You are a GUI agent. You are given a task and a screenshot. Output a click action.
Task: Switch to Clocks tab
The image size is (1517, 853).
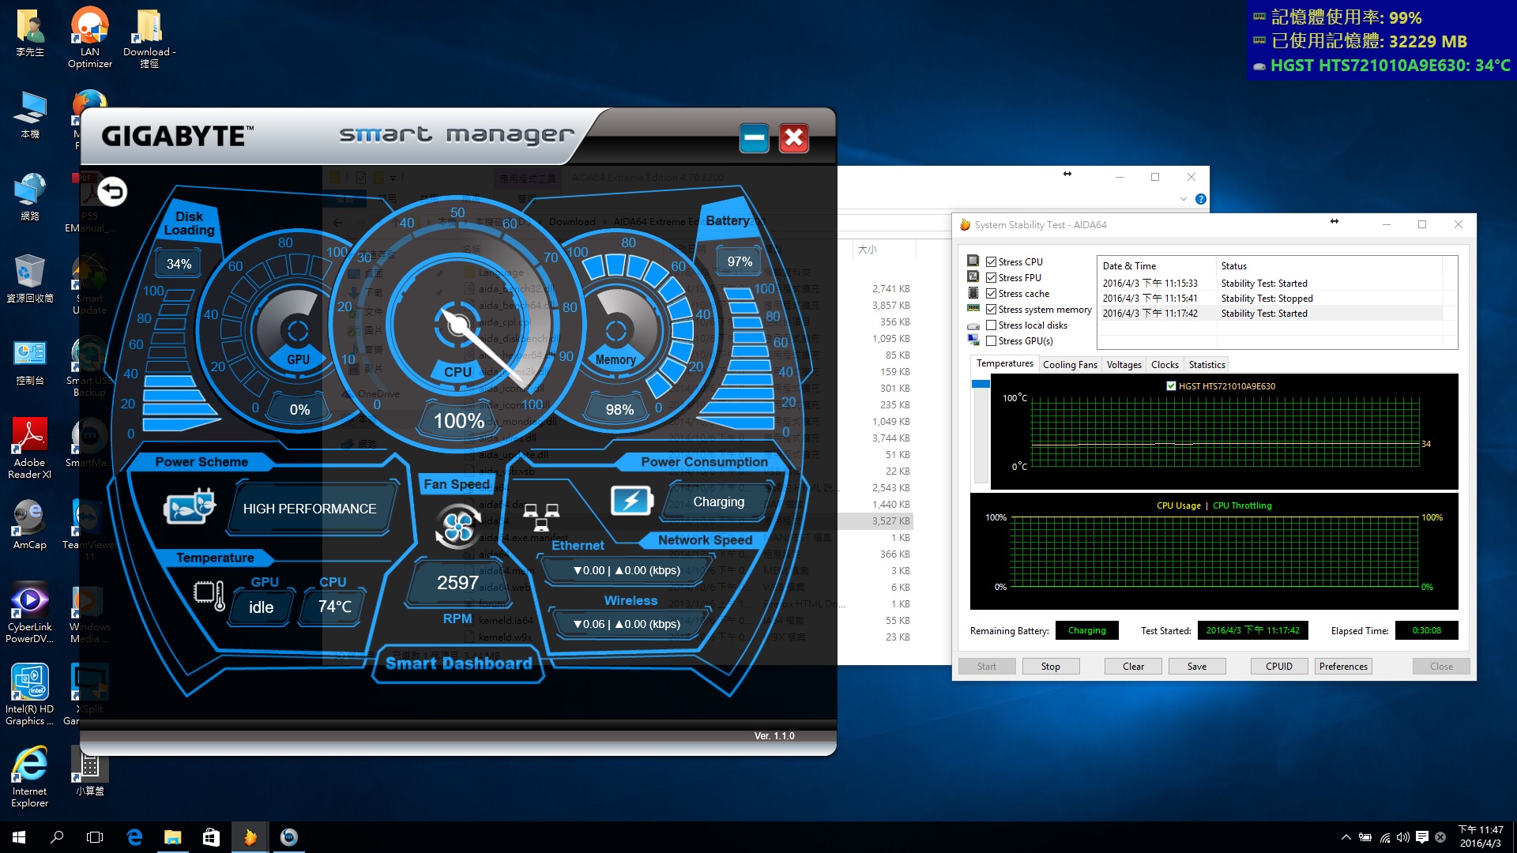1165,365
